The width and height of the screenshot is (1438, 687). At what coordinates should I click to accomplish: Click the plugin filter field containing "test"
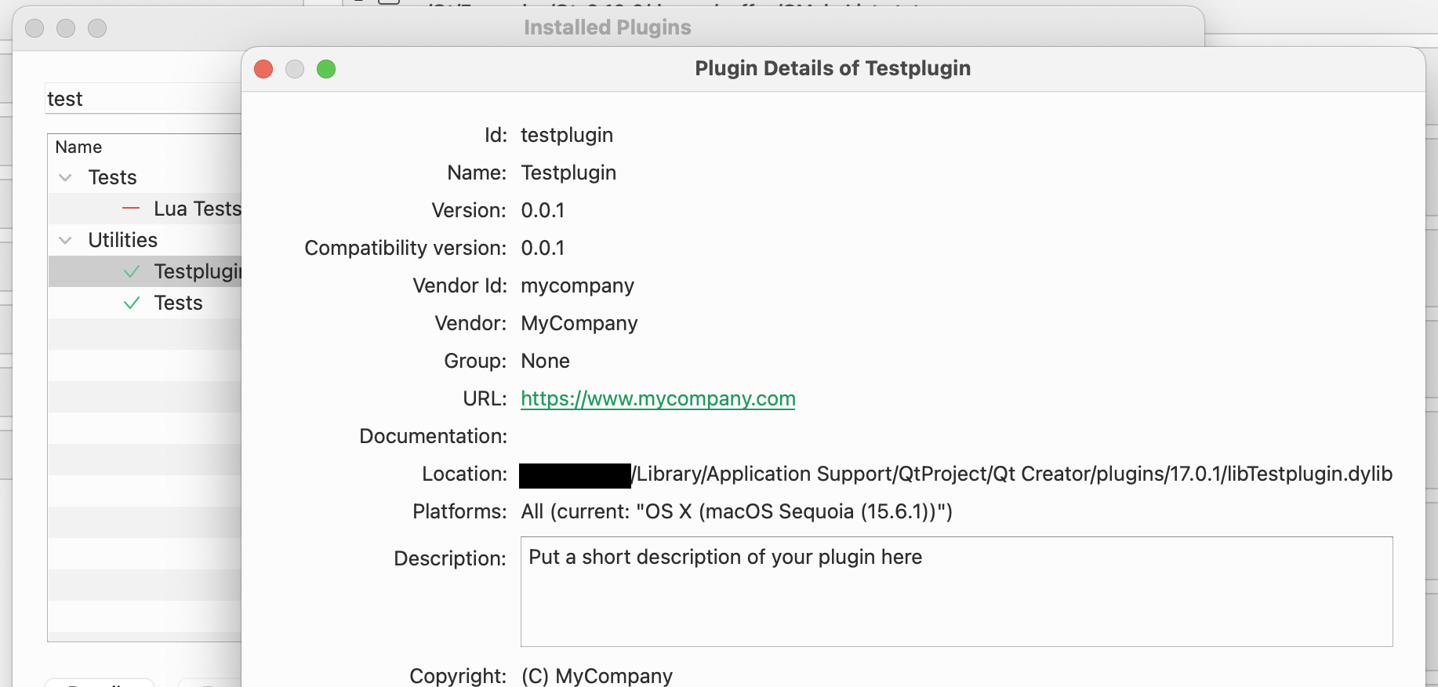141,99
